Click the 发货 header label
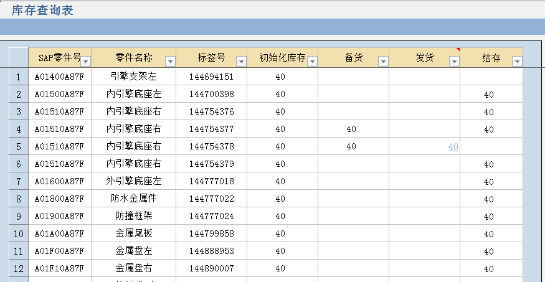This screenshot has width=545, height=282. pos(424,58)
